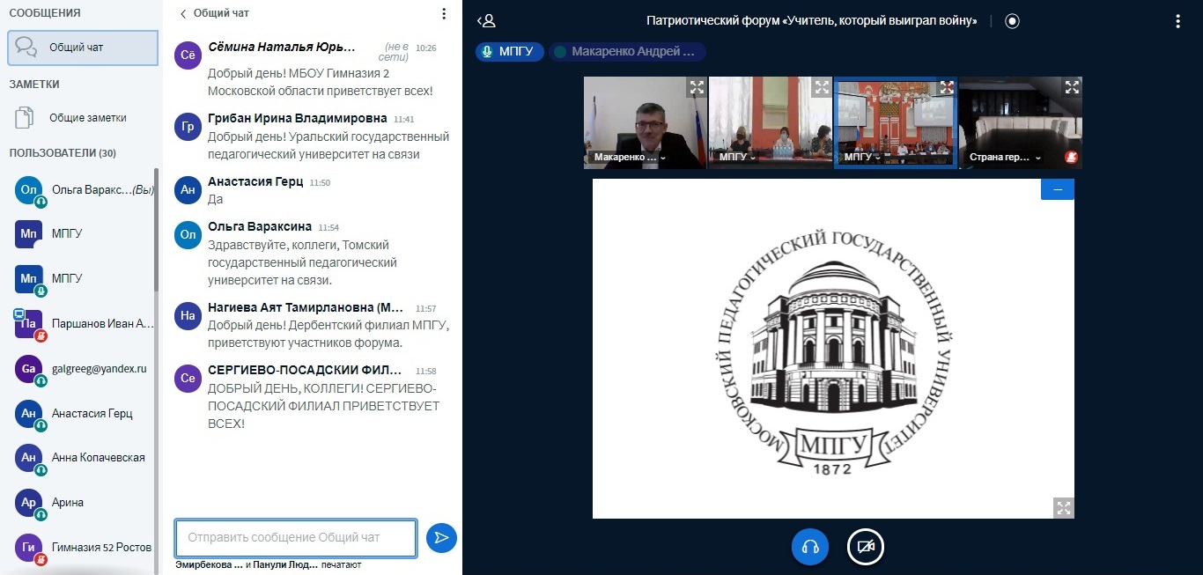Expand Страна гер... webcam name dropdown

pos(1038,158)
